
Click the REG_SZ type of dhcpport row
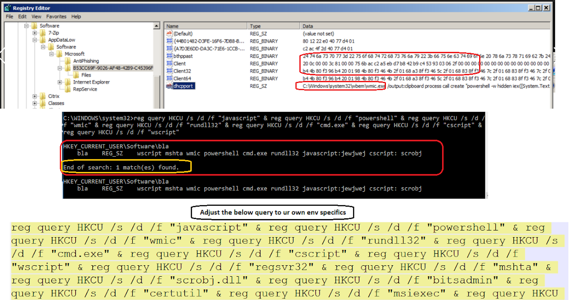point(259,86)
